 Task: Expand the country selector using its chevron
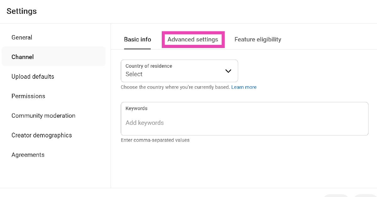tap(228, 71)
